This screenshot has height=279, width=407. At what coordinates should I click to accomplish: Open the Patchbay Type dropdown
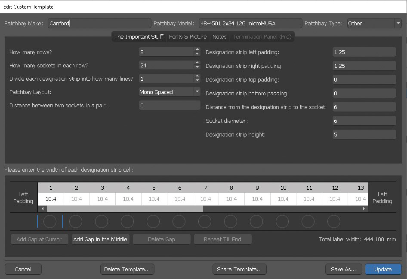point(398,24)
